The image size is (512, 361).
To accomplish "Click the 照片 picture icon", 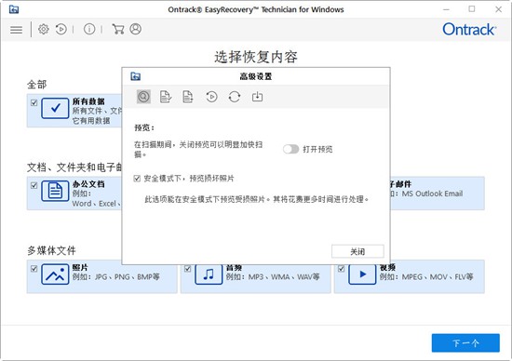I will 55,274.
